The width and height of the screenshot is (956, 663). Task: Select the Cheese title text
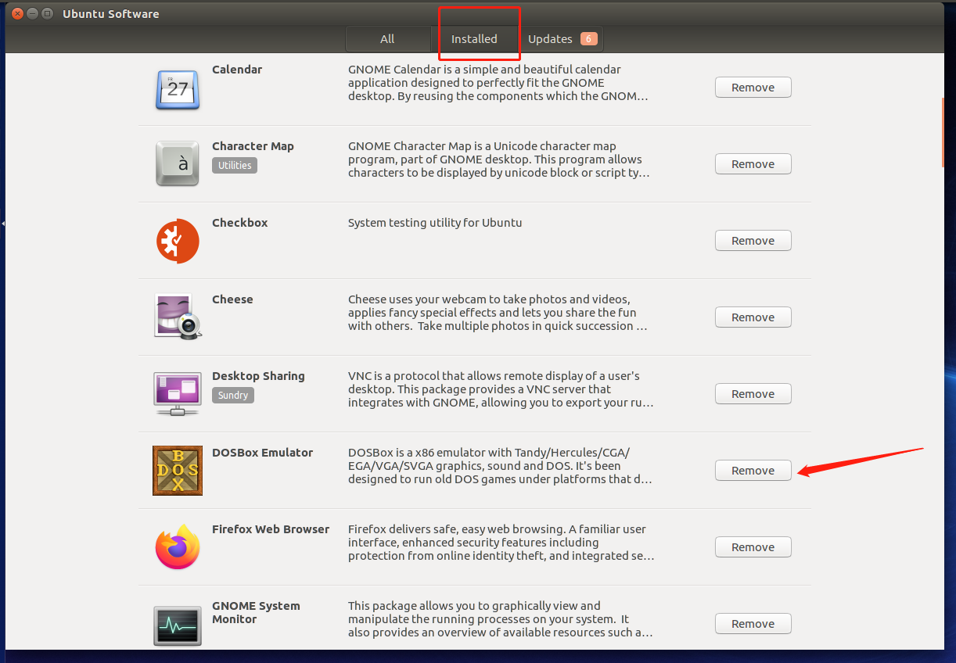[x=232, y=299]
